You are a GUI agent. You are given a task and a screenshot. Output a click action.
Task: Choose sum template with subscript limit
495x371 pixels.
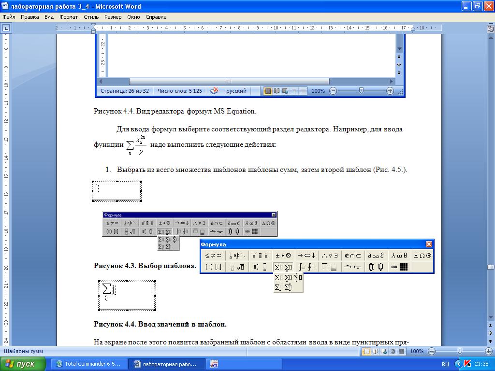pyautogui.click(x=279, y=287)
